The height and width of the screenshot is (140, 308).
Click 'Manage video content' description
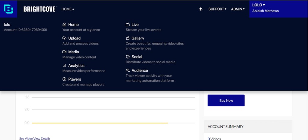click(x=79, y=57)
